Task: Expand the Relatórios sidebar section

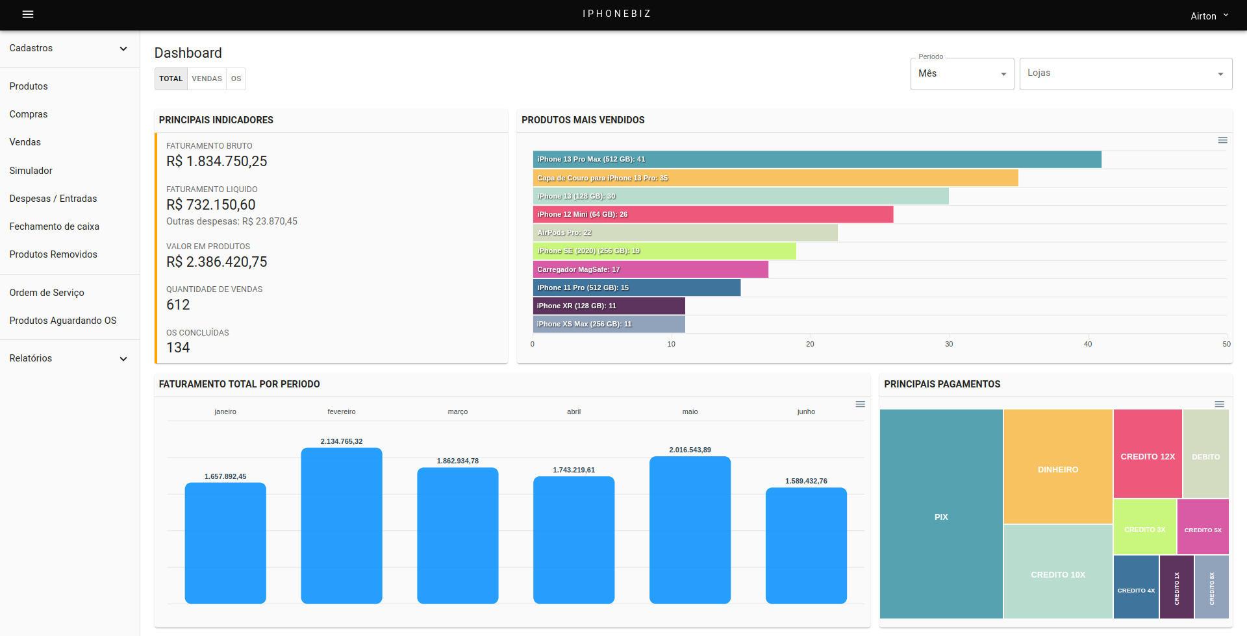Action: pyautogui.click(x=69, y=358)
